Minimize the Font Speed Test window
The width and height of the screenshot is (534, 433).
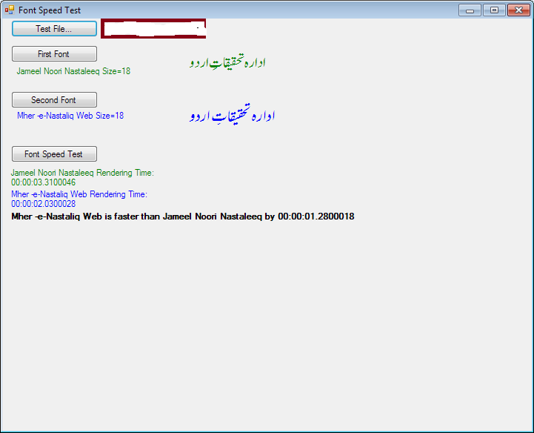click(470, 10)
